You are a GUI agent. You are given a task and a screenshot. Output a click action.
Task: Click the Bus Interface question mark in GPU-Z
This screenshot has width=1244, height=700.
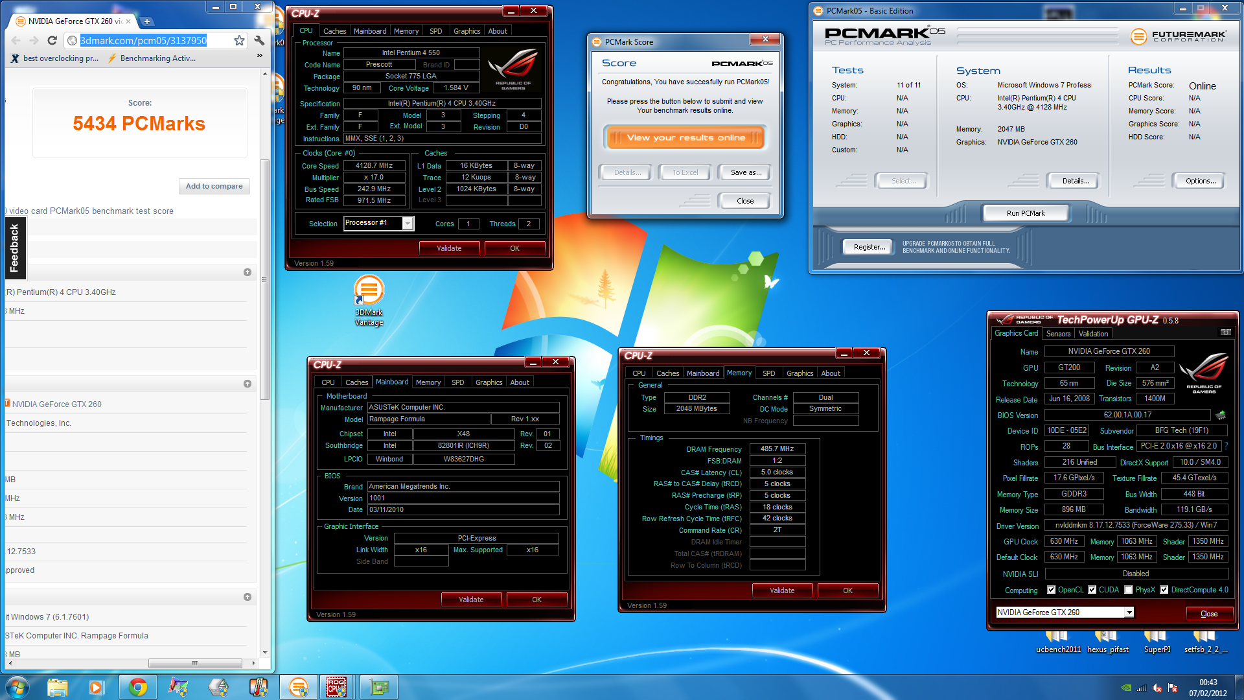(x=1226, y=446)
